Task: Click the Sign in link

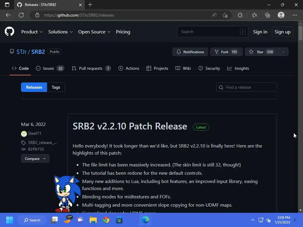Action: (260, 32)
